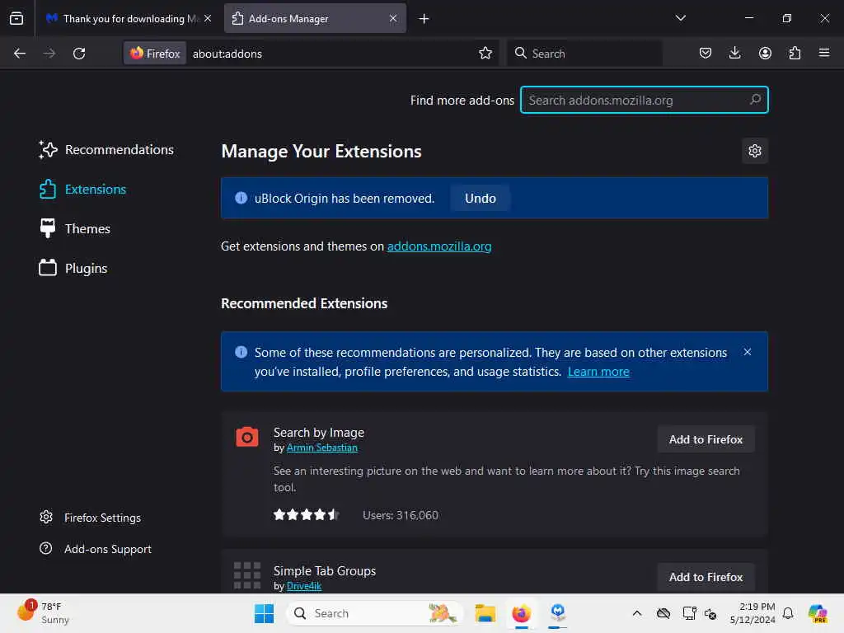Open the Firefox application menu
Screen dimensions: 844x633
824,54
